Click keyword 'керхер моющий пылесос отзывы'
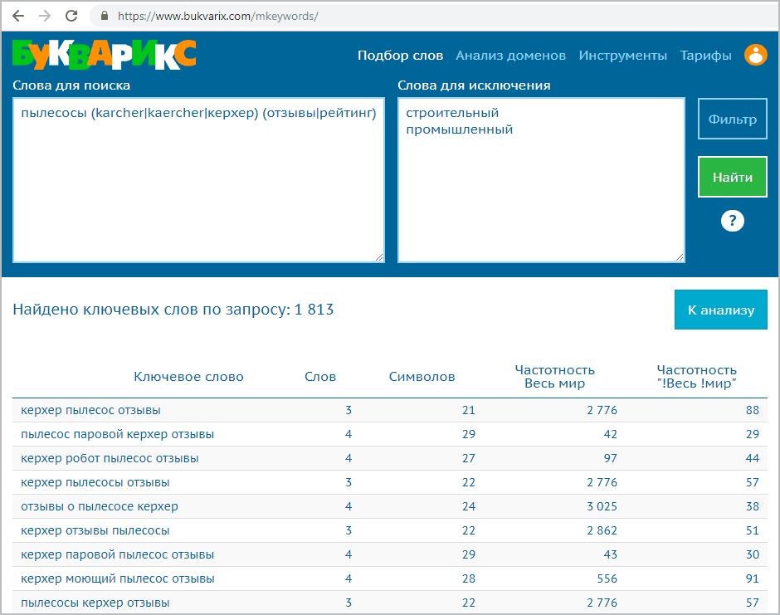 pos(117,578)
